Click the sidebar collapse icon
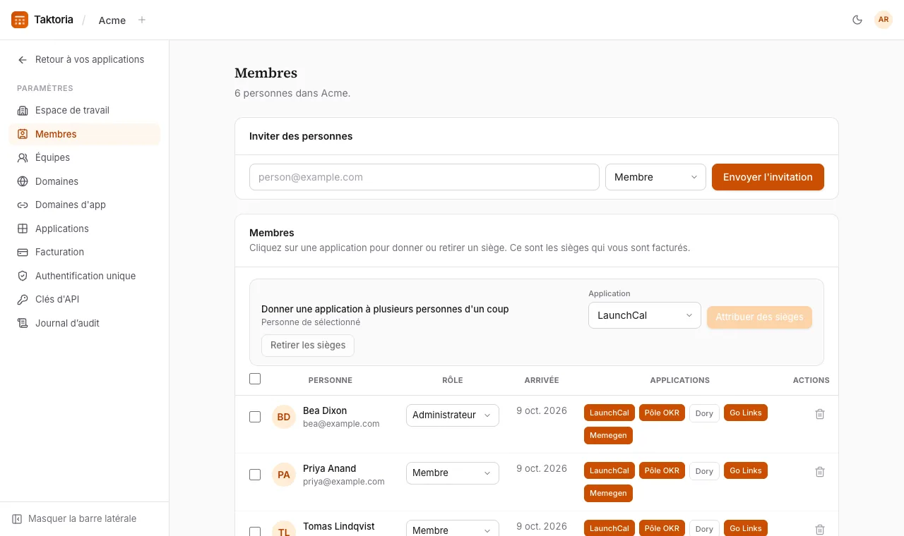904x536 pixels. coord(17,519)
